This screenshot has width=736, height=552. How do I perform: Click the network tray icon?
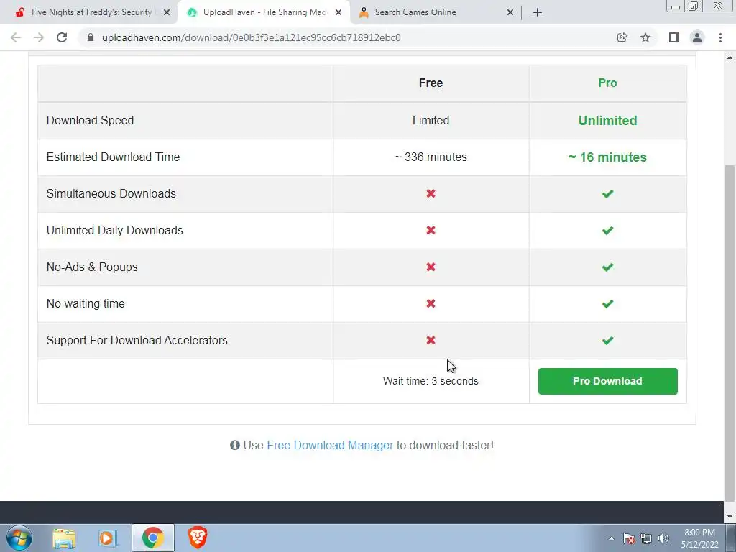coord(646,538)
